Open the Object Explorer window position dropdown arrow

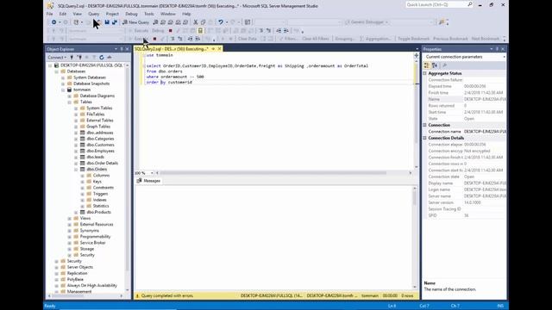(x=116, y=49)
